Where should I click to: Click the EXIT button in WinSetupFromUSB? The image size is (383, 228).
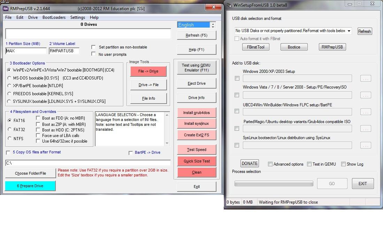pyautogui.click(x=363, y=183)
